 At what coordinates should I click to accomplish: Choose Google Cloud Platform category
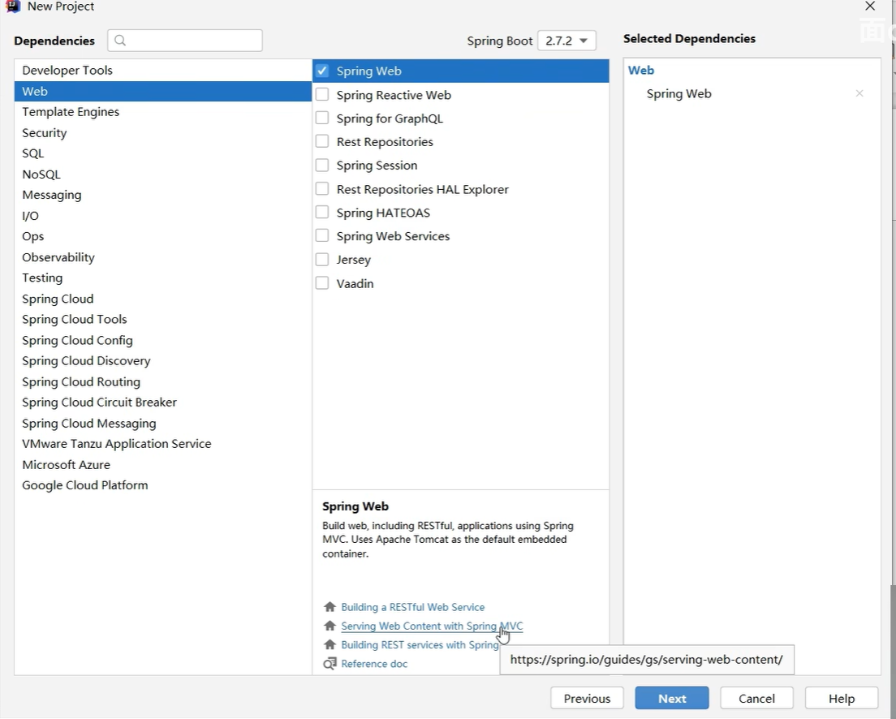click(x=163, y=485)
